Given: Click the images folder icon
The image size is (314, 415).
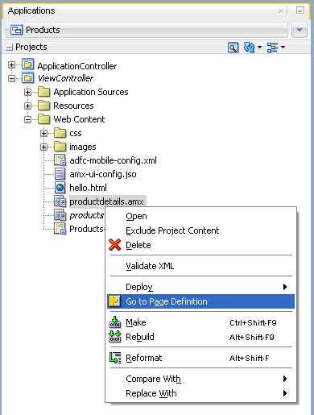Looking at the screenshot, I should point(60,147).
